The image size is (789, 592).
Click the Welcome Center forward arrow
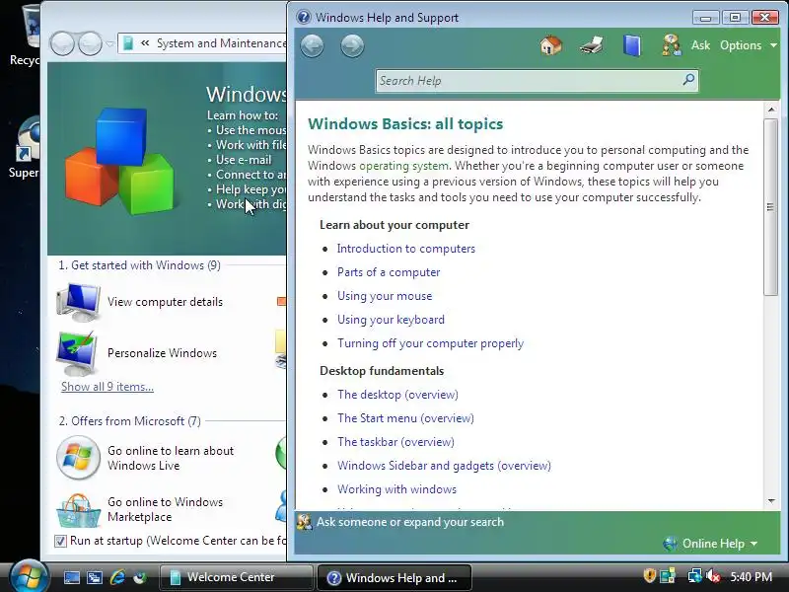point(91,43)
